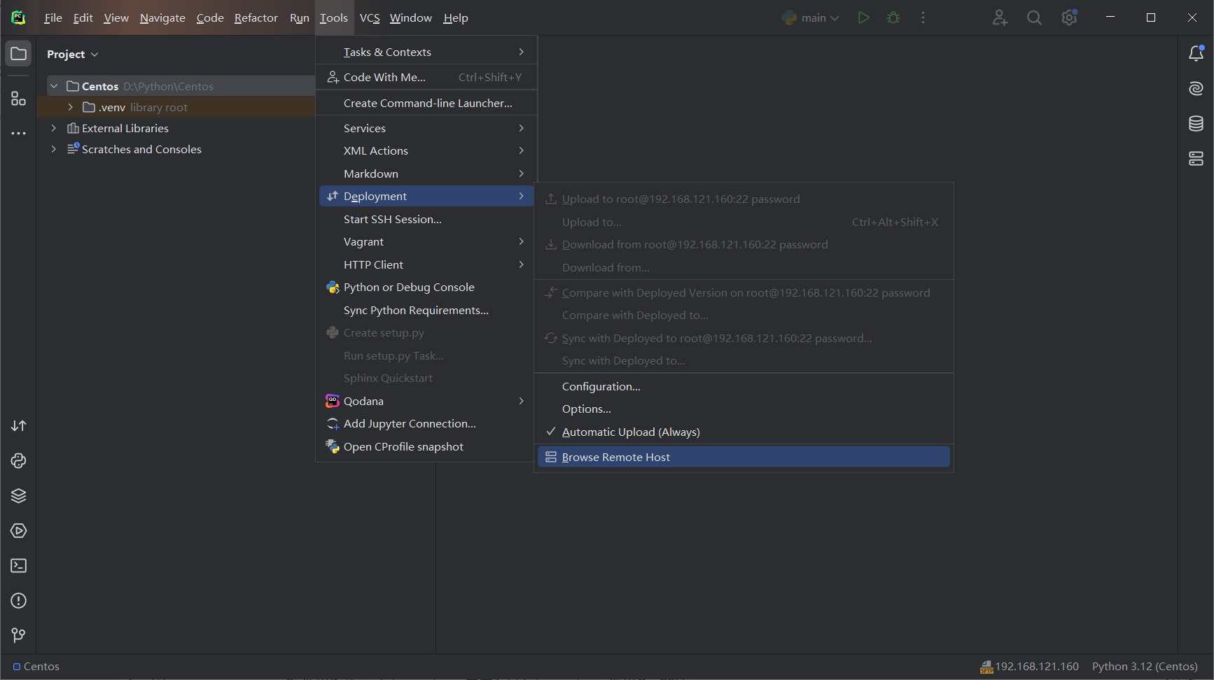Choose Start SSH Session...
The height and width of the screenshot is (680, 1214).
426,220
